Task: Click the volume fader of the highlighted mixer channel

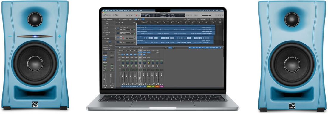Action: pyautogui.click(x=139, y=78)
